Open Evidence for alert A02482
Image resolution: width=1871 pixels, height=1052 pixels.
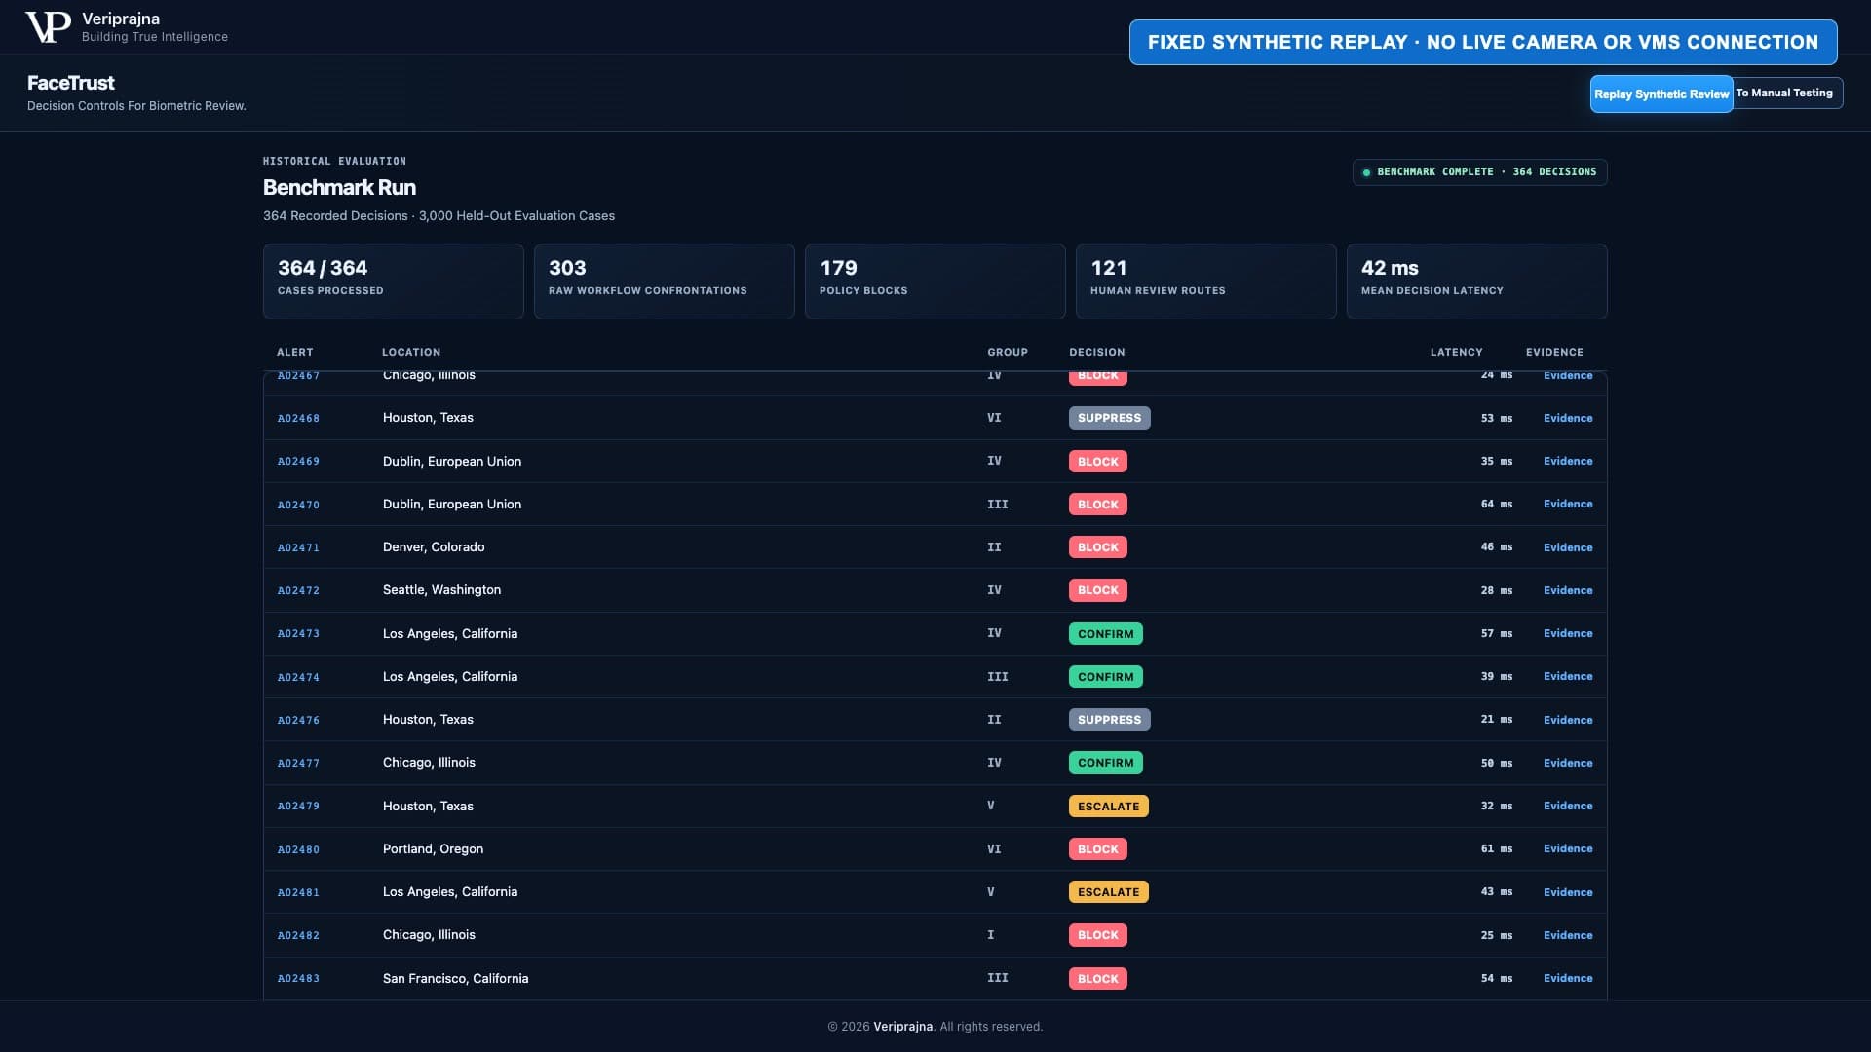[x=1568, y=935]
